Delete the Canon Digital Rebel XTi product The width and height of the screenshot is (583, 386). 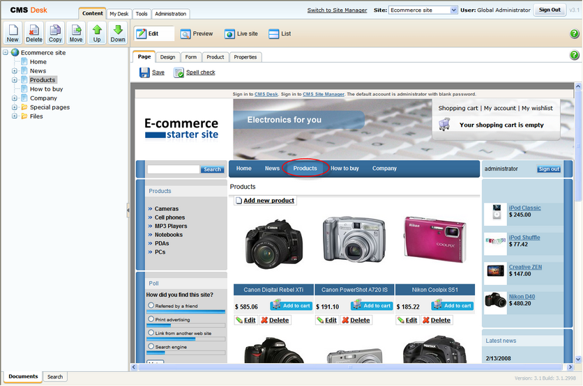click(x=275, y=321)
